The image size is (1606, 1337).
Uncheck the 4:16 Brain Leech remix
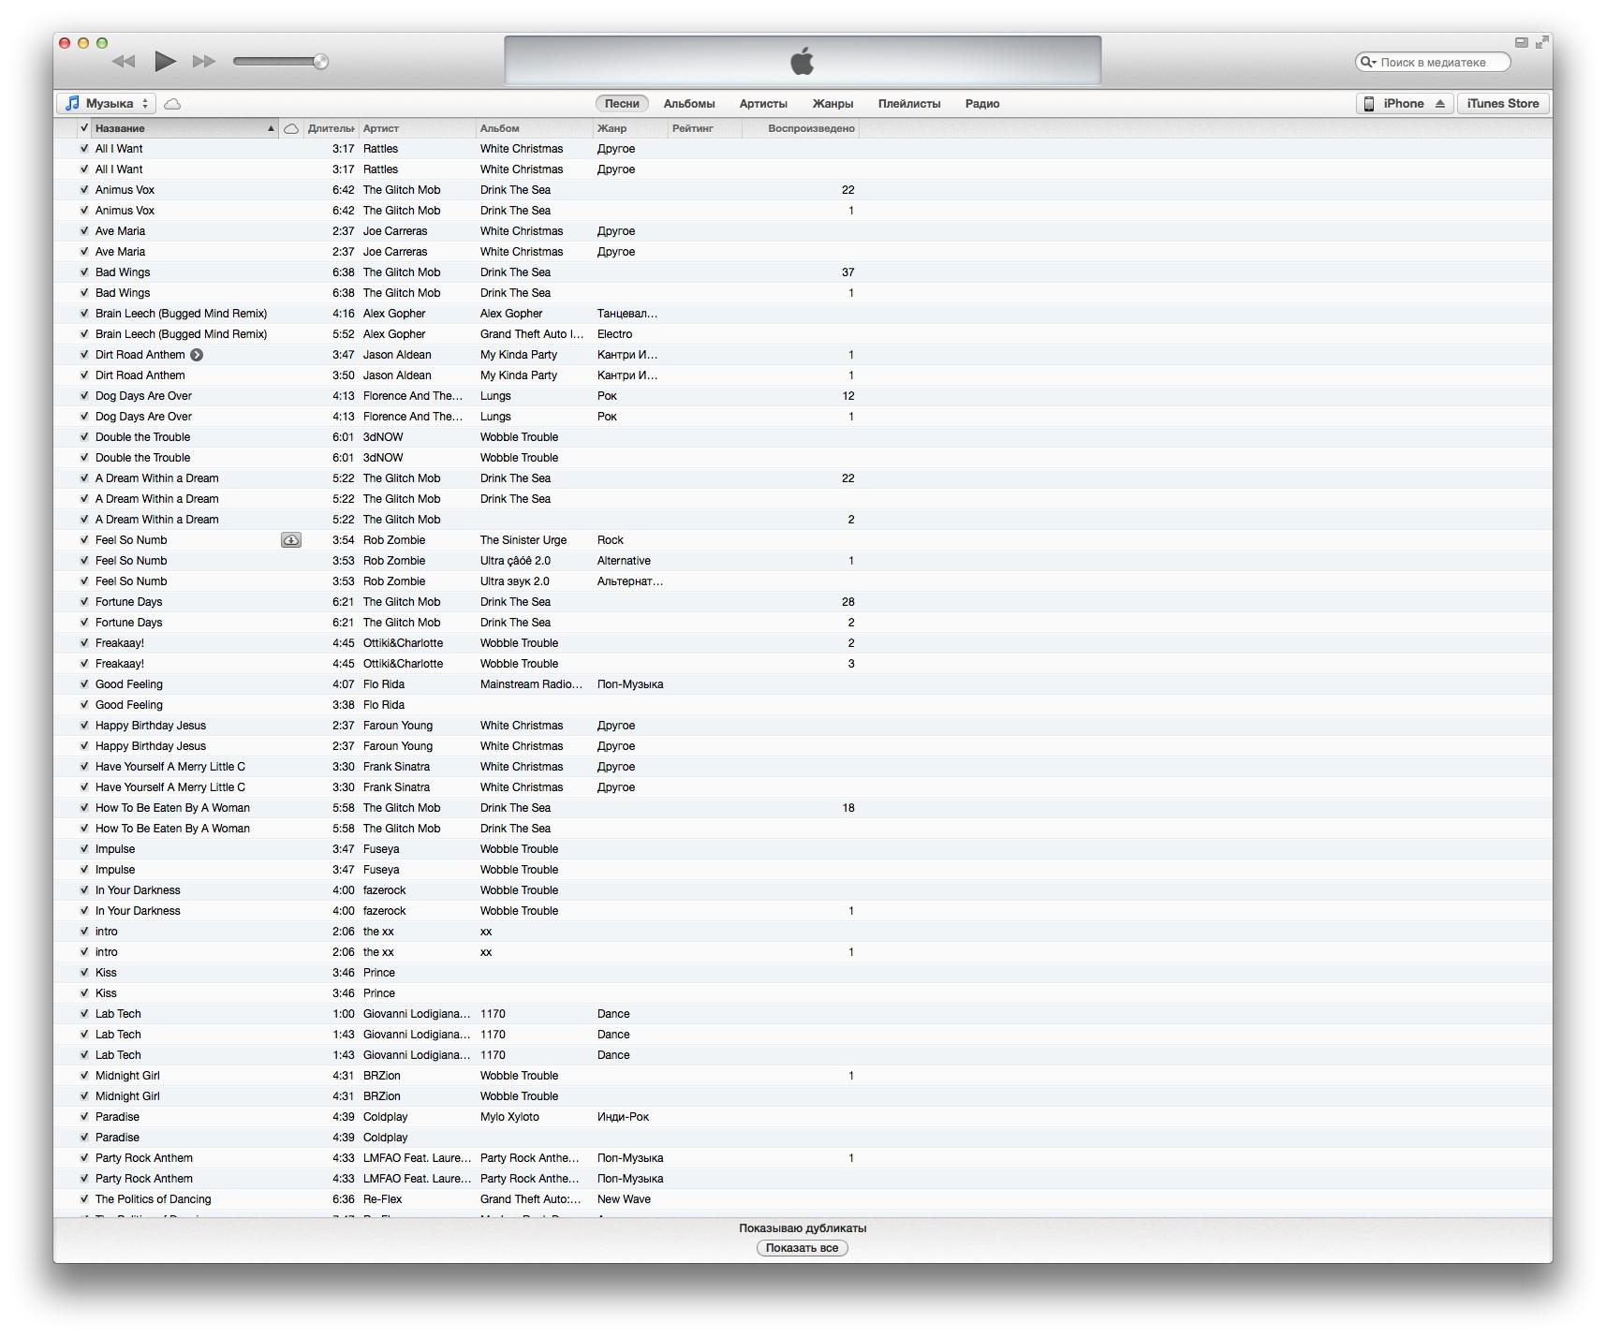click(84, 314)
